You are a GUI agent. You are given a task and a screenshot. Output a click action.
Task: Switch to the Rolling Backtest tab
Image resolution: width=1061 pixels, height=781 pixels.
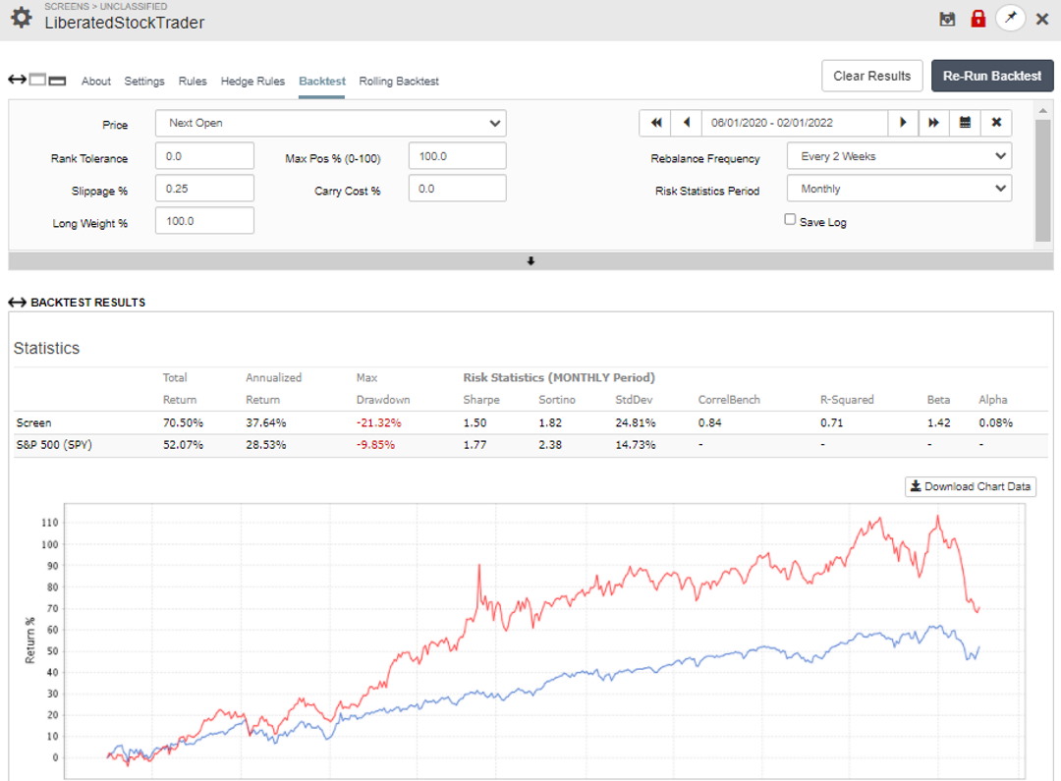pyautogui.click(x=399, y=82)
